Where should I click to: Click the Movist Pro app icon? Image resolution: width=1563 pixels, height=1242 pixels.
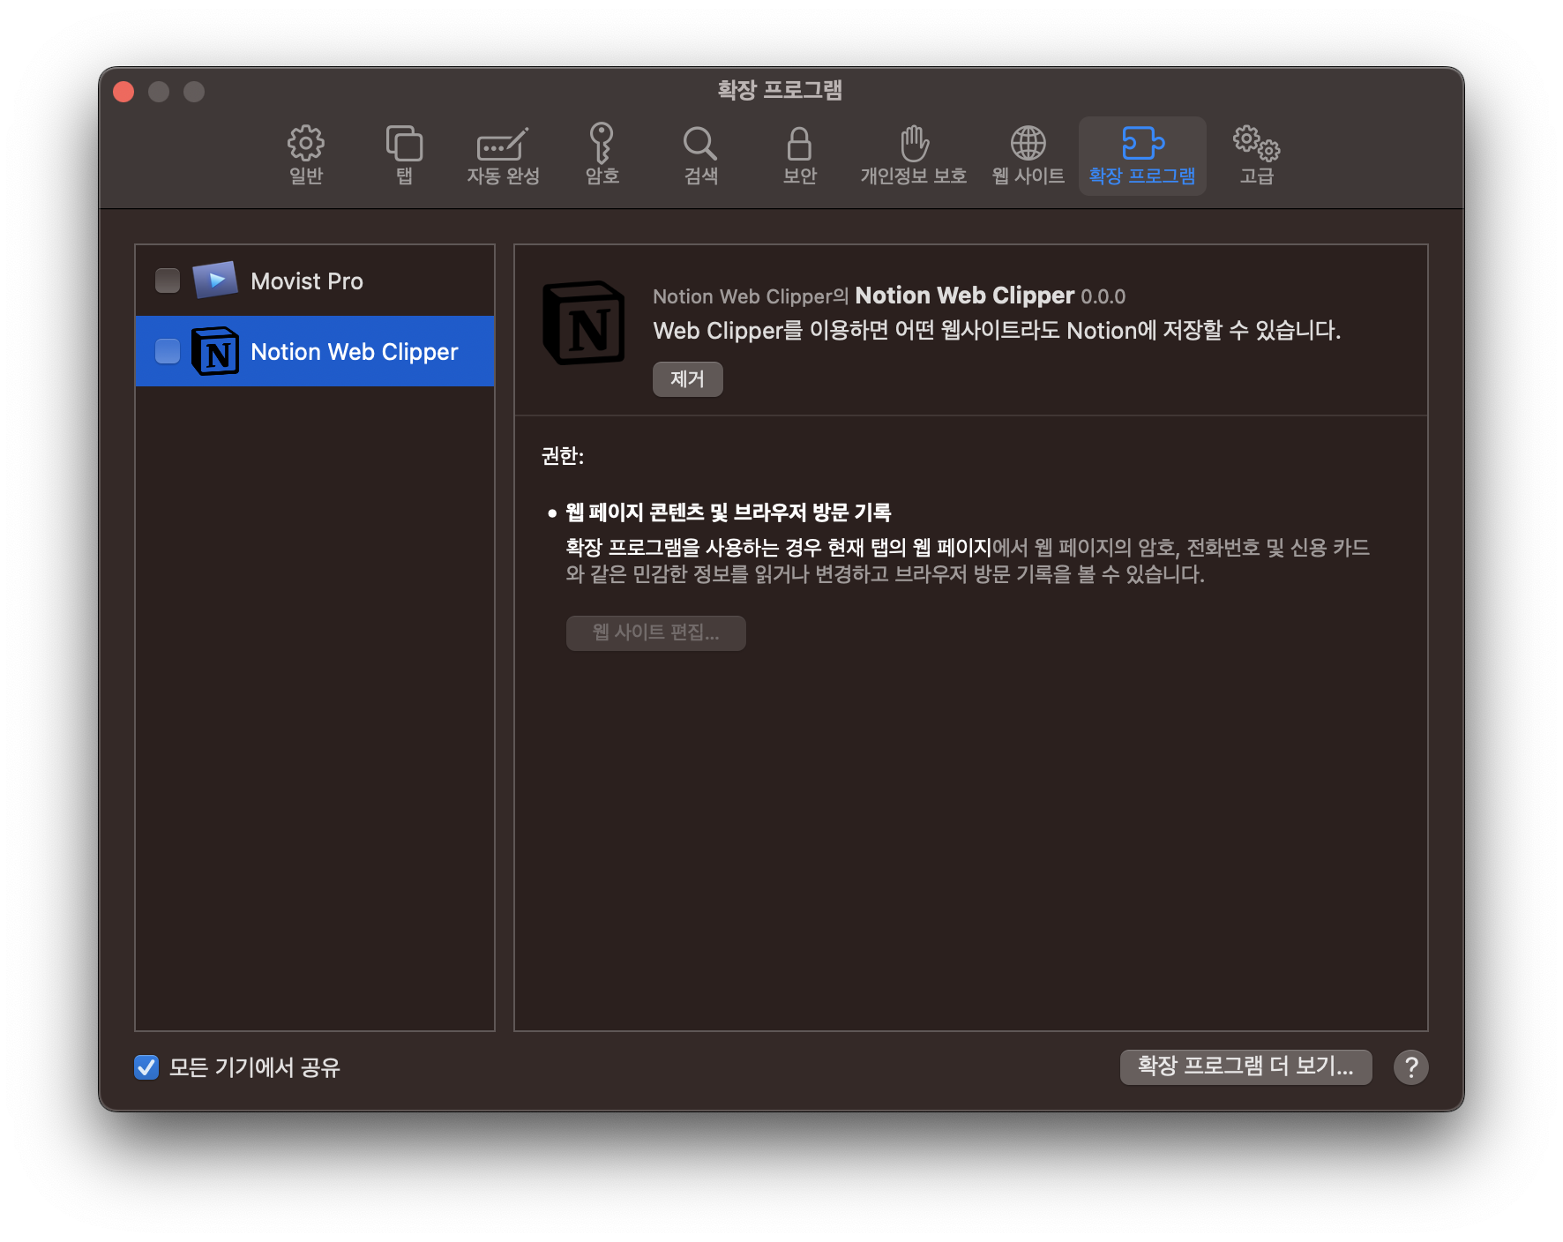tap(215, 280)
